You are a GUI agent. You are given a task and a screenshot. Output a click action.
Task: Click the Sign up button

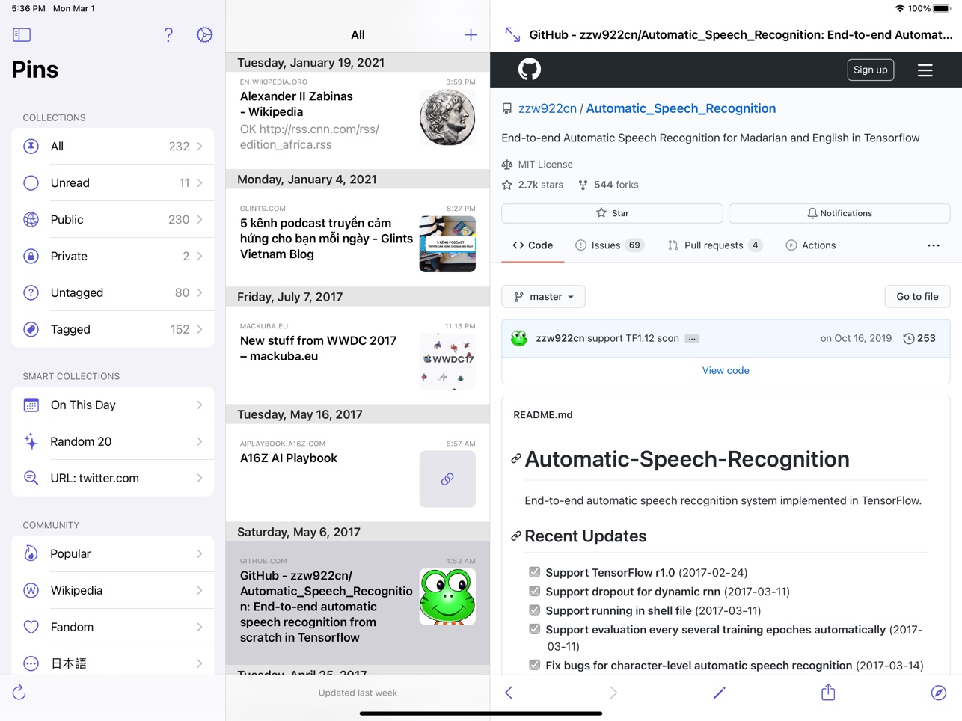(870, 70)
